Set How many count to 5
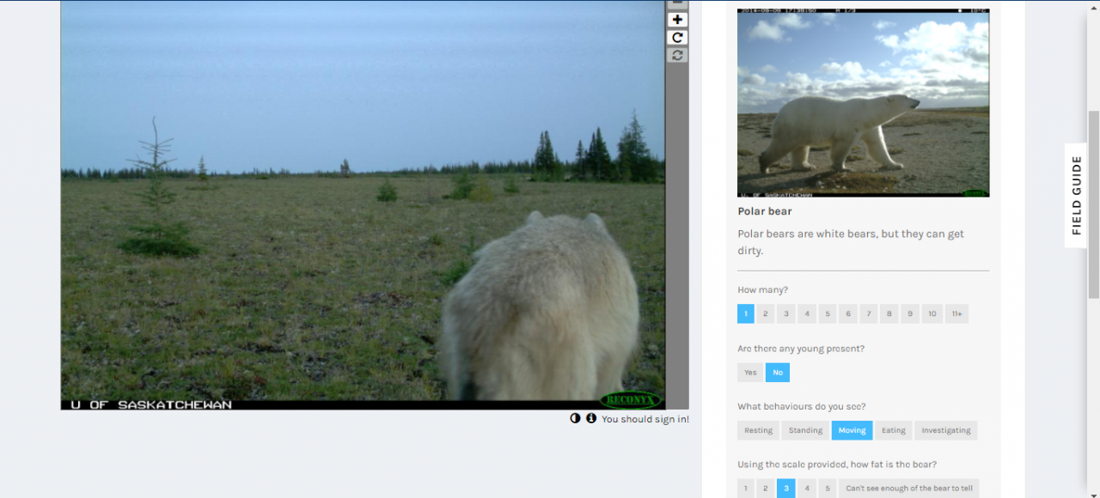Image resolution: width=1100 pixels, height=498 pixels. coord(828,313)
